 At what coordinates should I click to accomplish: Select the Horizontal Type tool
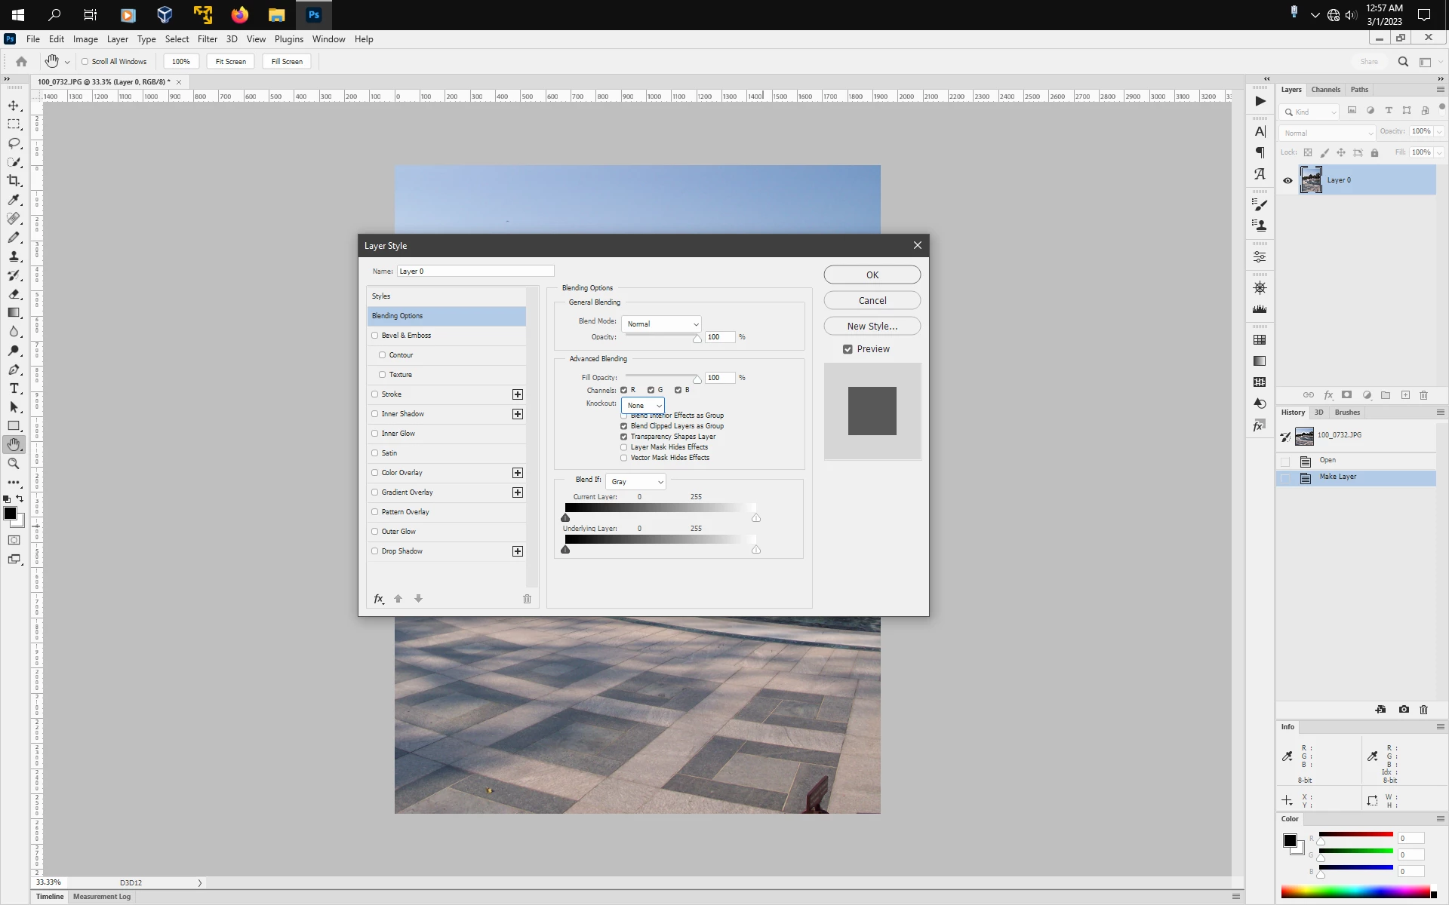pos(14,388)
